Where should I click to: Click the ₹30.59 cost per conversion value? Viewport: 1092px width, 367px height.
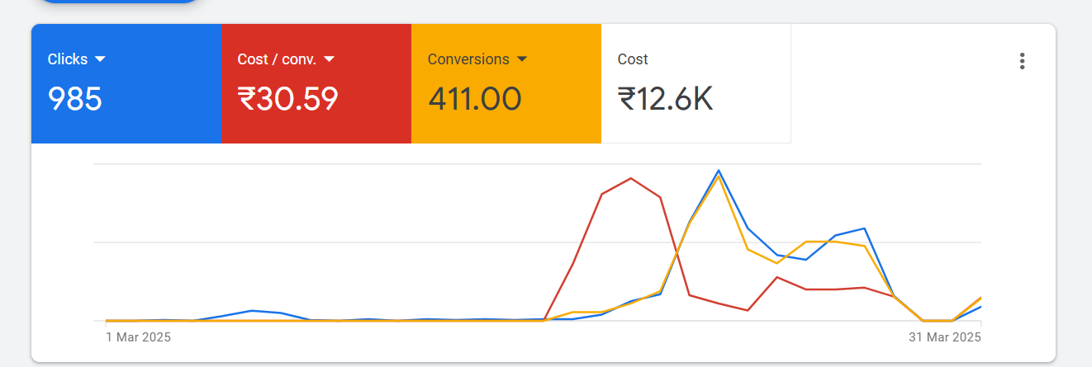click(x=287, y=99)
